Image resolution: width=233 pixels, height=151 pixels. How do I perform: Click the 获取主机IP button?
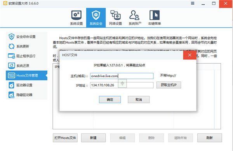tap(169, 85)
